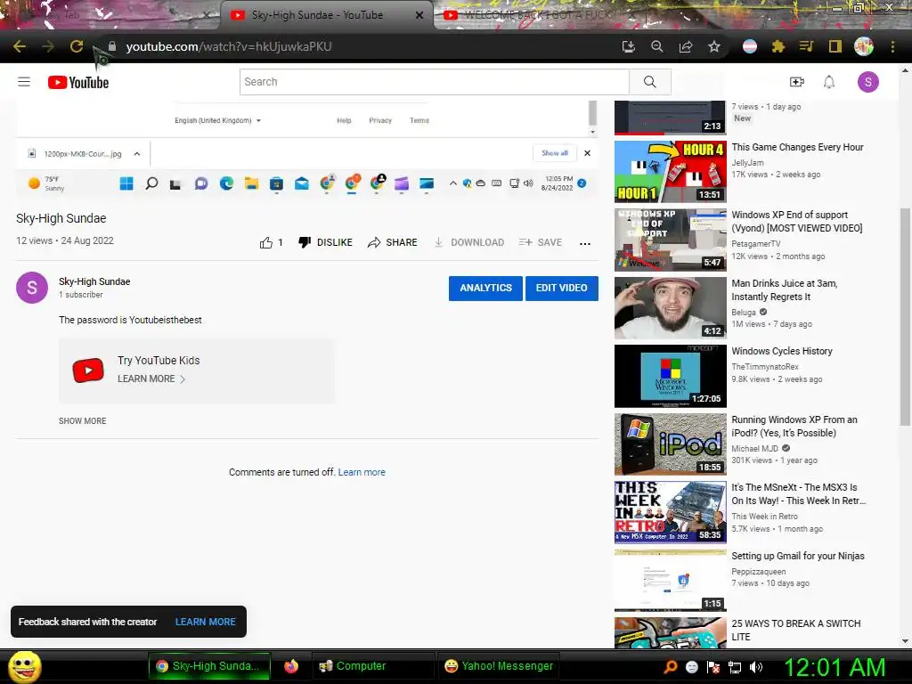This screenshot has height=684, width=912.
Task: Open the YouTube hamburger guide menu
Action: click(24, 82)
